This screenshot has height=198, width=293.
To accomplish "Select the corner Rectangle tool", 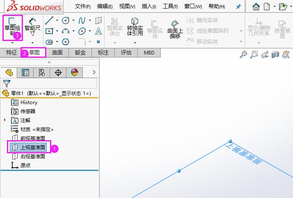I will (49, 31).
